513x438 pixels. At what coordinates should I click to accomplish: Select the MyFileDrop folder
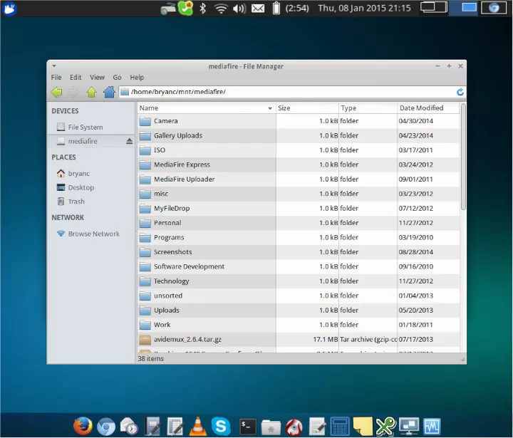[x=172, y=209]
